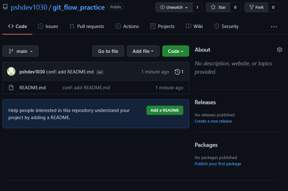Click the star icon in Star button
Viewport: 288px width, 191px height.
click(213, 7)
